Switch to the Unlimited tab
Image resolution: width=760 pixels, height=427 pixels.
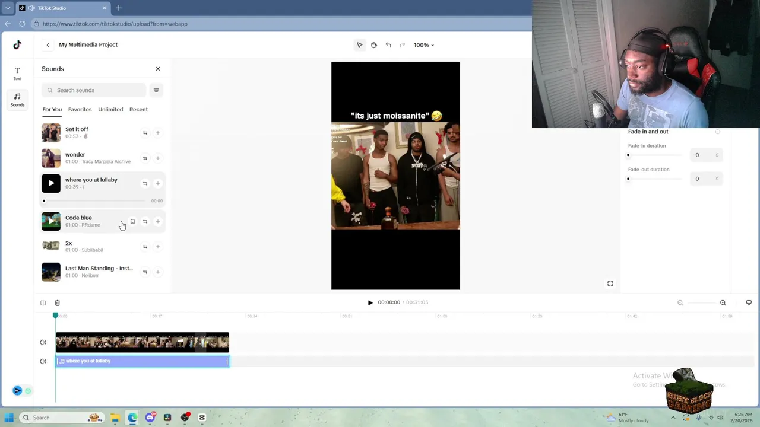pyautogui.click(x=110, y=110)
